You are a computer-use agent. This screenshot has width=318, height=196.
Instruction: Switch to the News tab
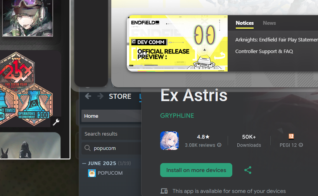click(x=269, y=23)
